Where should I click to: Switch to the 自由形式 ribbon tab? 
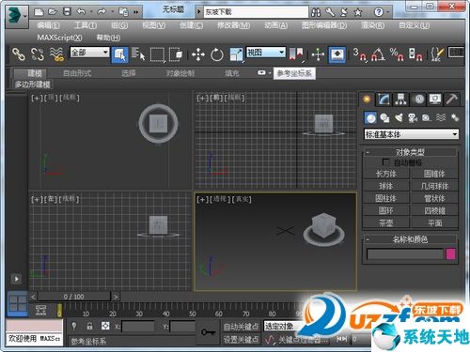[x=77, y=73]
